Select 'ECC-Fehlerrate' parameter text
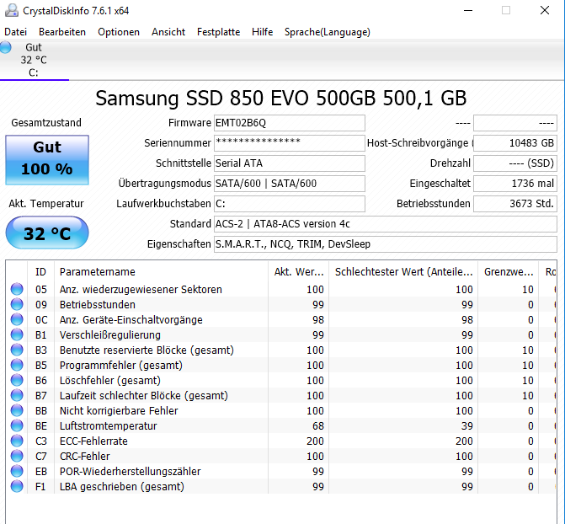The image size is (565, 524). pos(93,441)
